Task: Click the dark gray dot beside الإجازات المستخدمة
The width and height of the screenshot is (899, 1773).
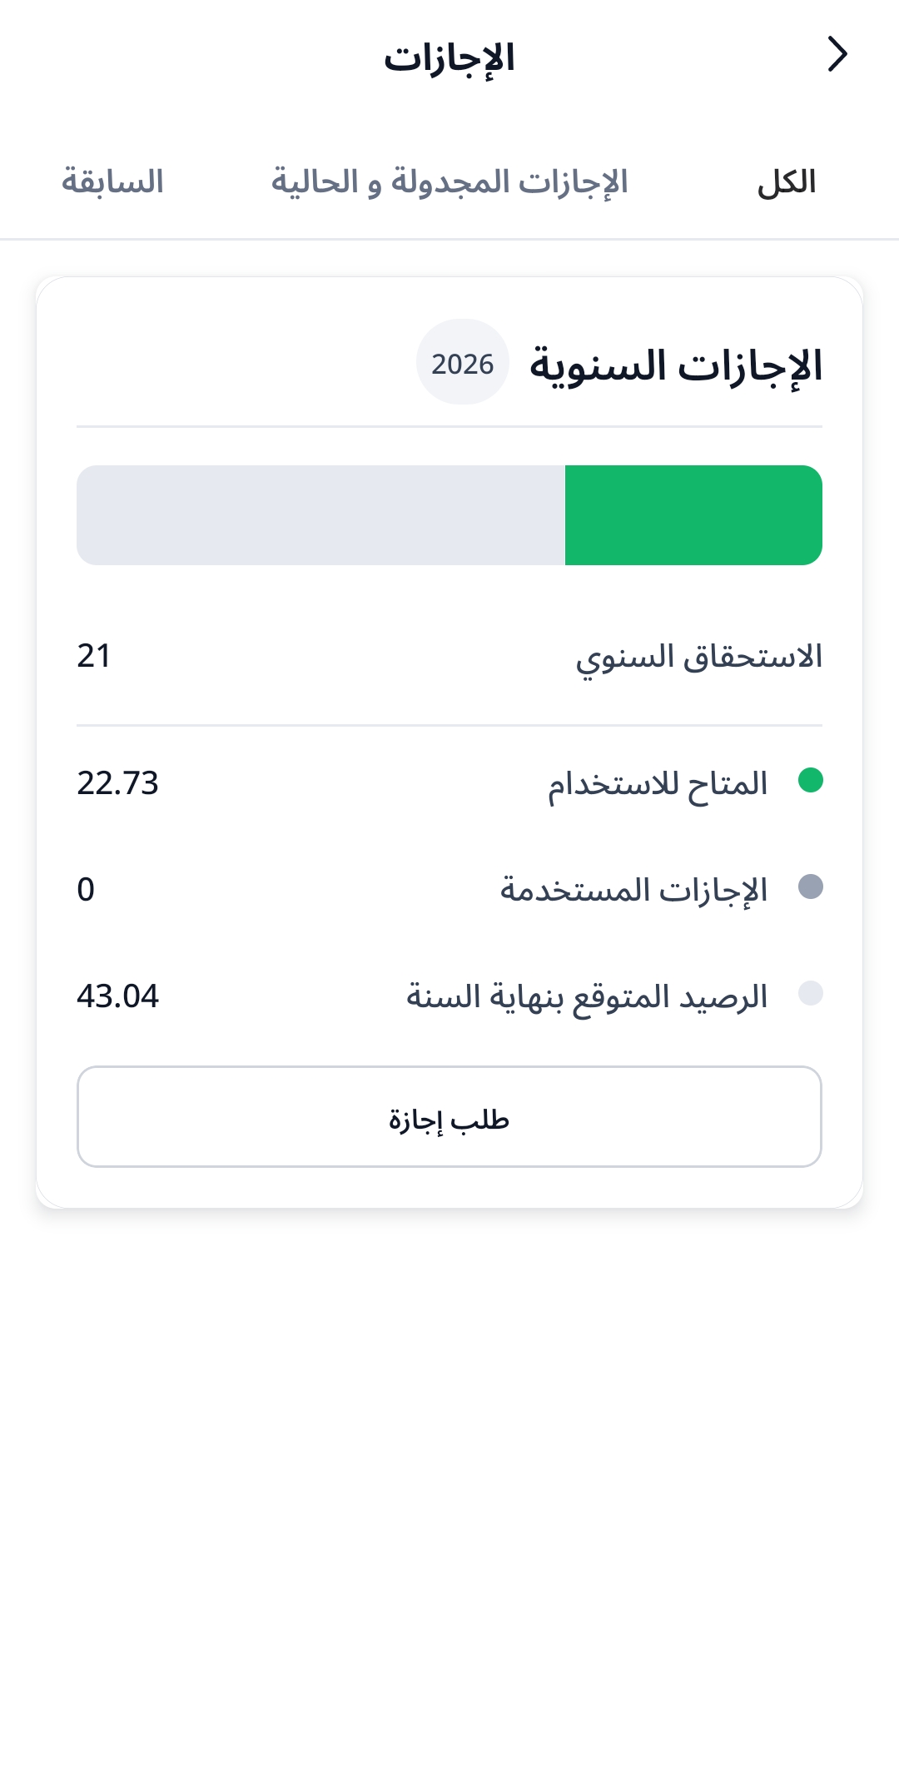Action: (x=810, y=887)
